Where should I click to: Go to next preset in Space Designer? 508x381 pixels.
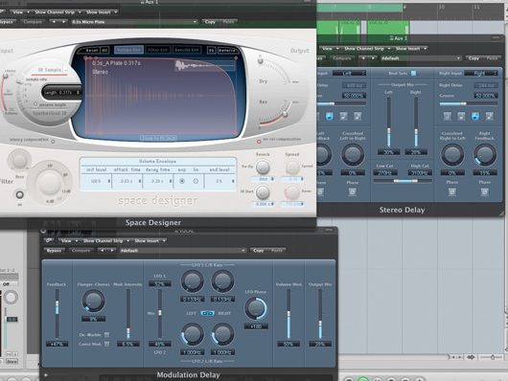tap(63, 22)
